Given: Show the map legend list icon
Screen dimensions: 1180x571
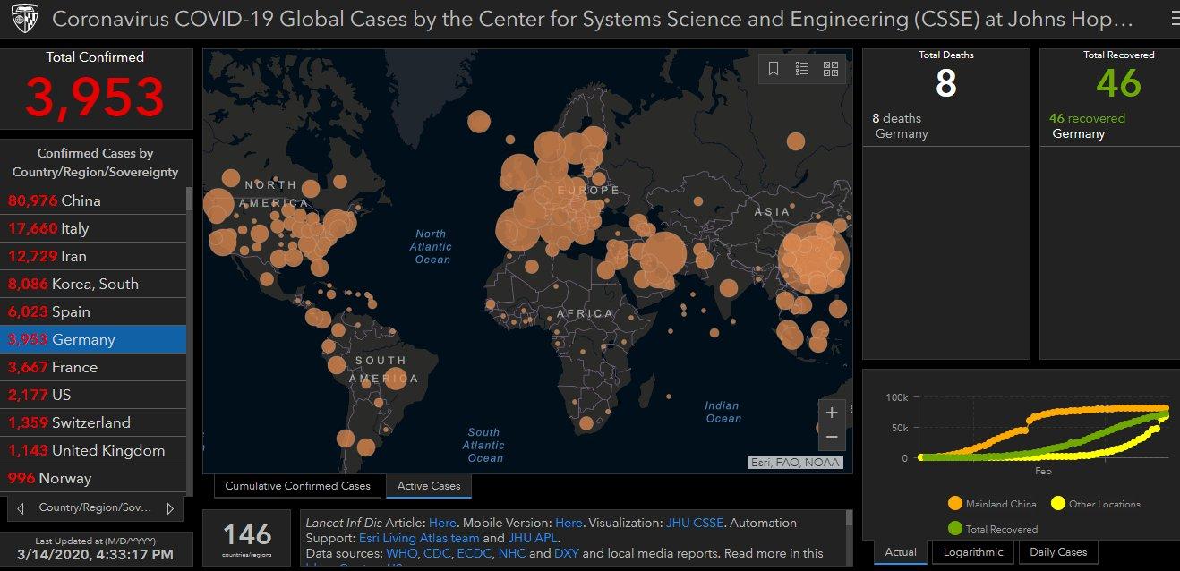Looking at the screenshot, I should click(x=802, y=69).
